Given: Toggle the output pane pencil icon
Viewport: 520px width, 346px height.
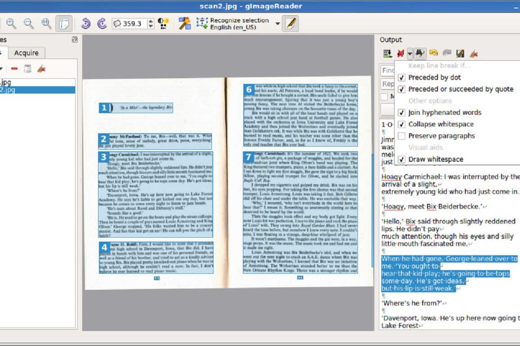Looking at the screenshot, I should pos(290,24).
